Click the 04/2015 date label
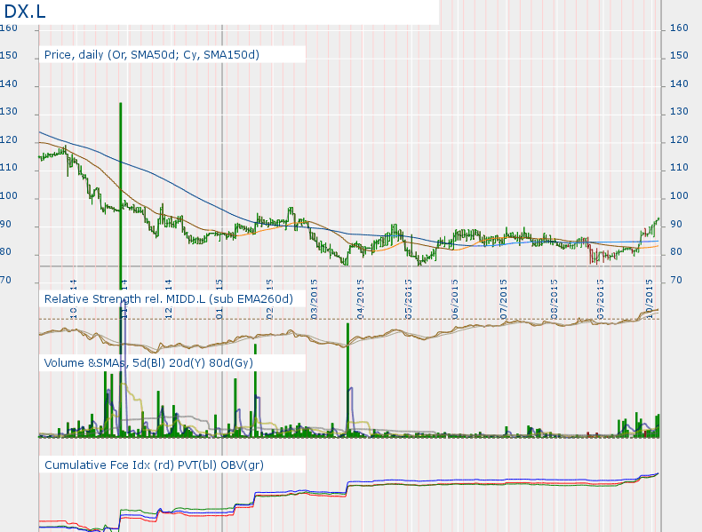 (x=361, y=299)
